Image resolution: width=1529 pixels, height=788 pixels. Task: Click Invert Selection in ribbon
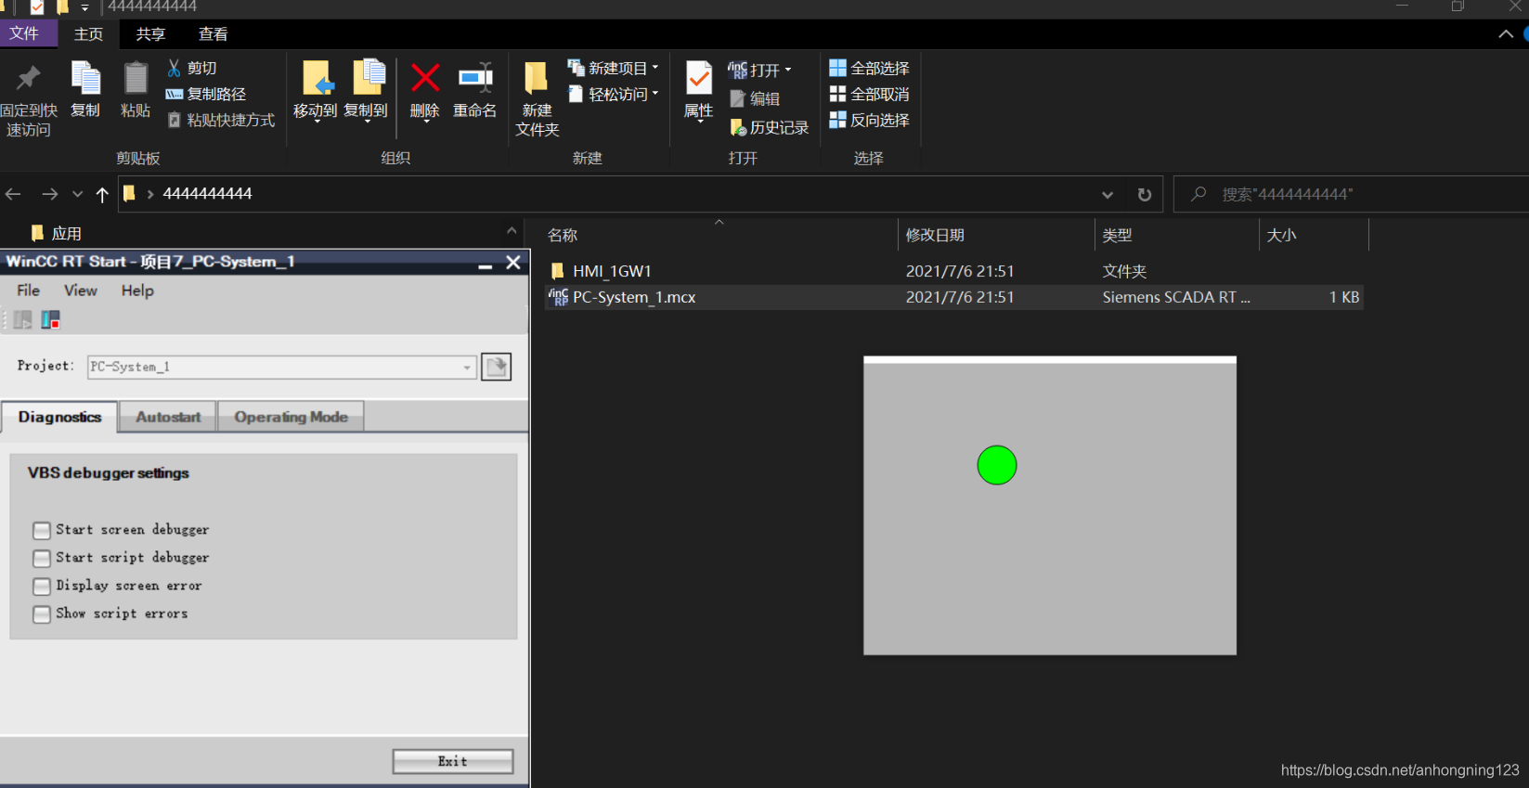[x=869, y=120]
